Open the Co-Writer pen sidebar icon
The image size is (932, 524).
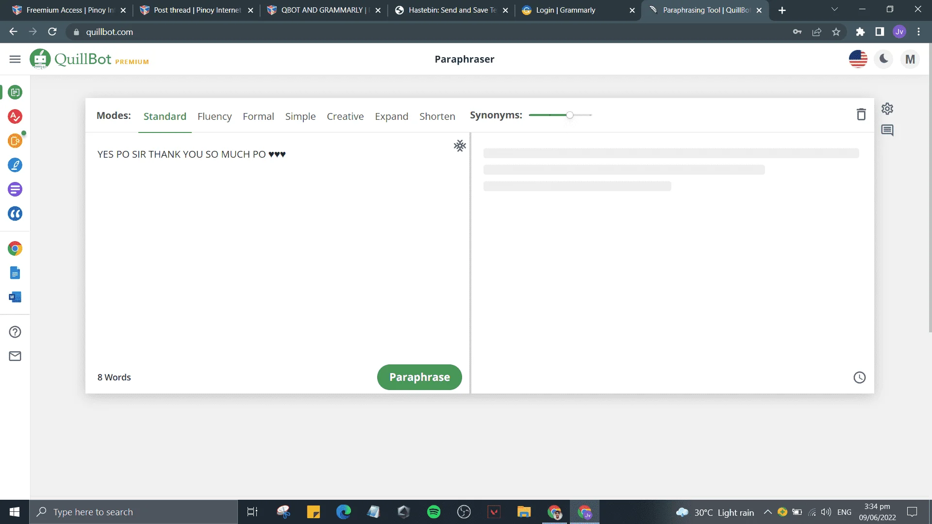point(15,165)
